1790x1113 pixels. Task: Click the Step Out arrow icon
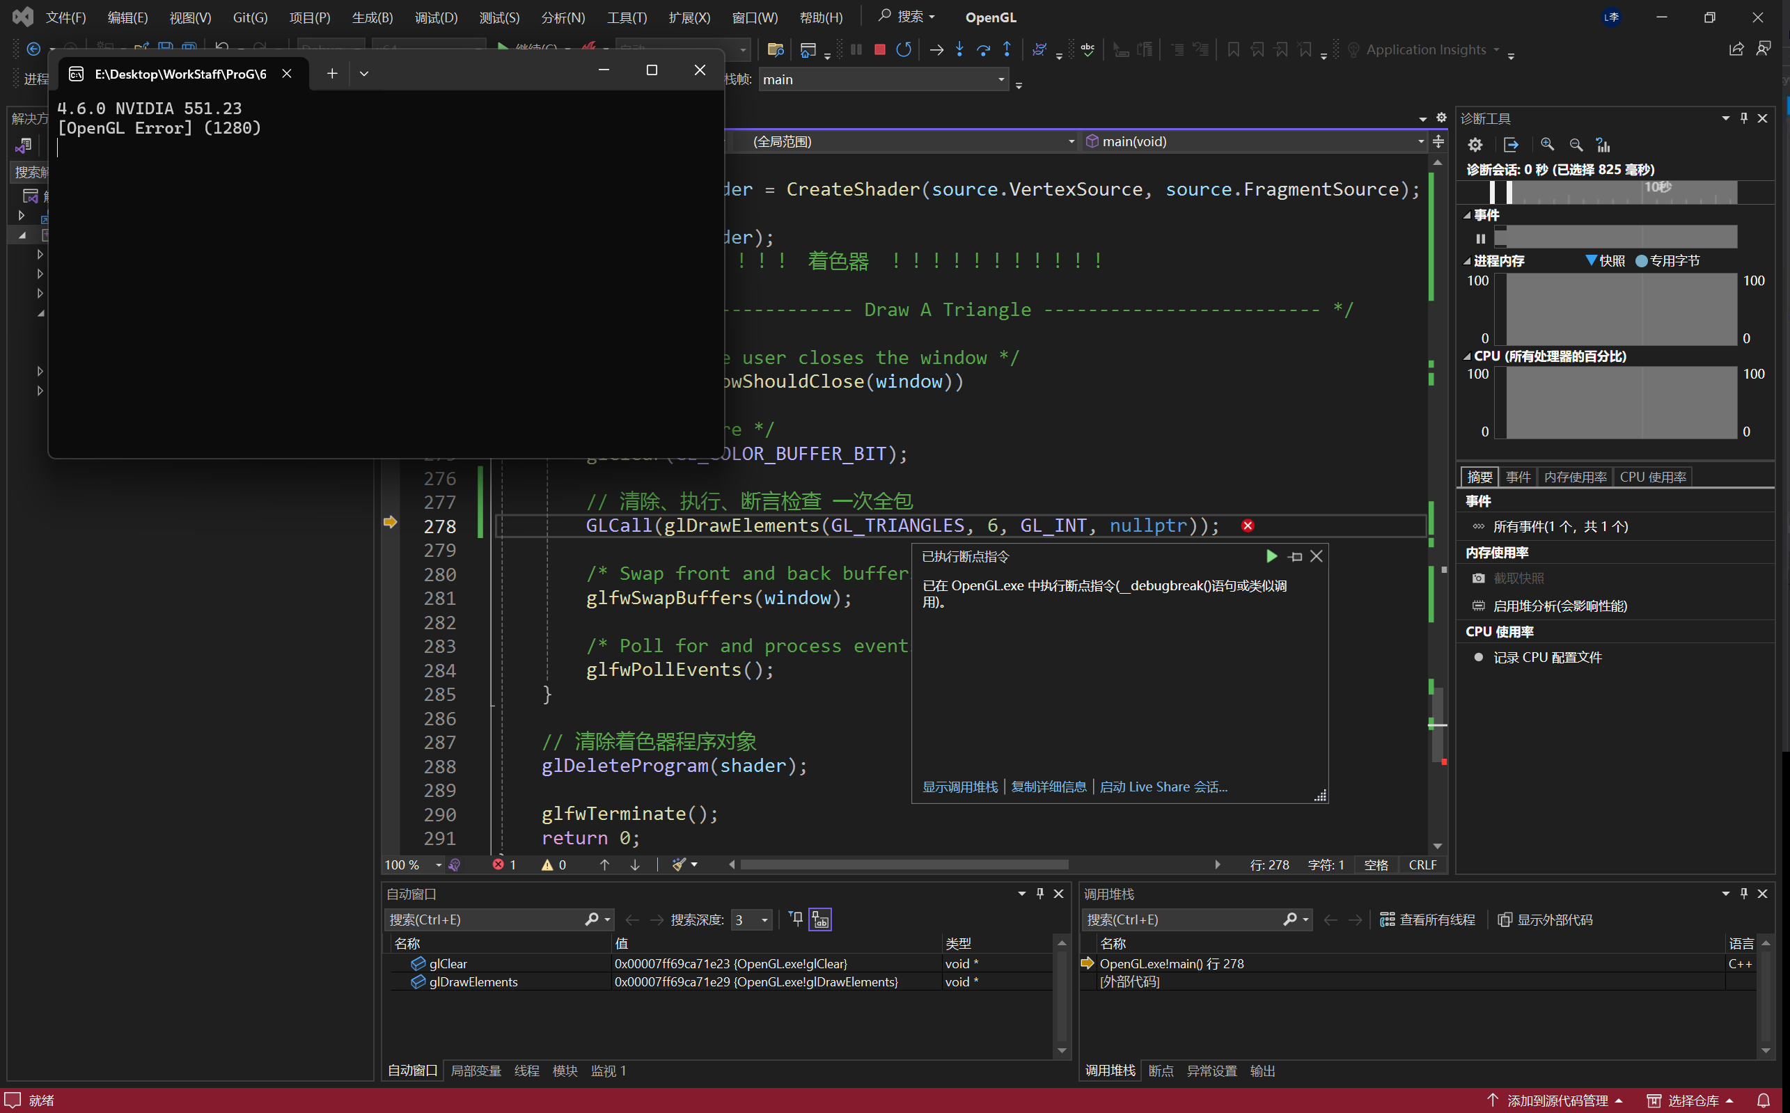[1007, 49]
